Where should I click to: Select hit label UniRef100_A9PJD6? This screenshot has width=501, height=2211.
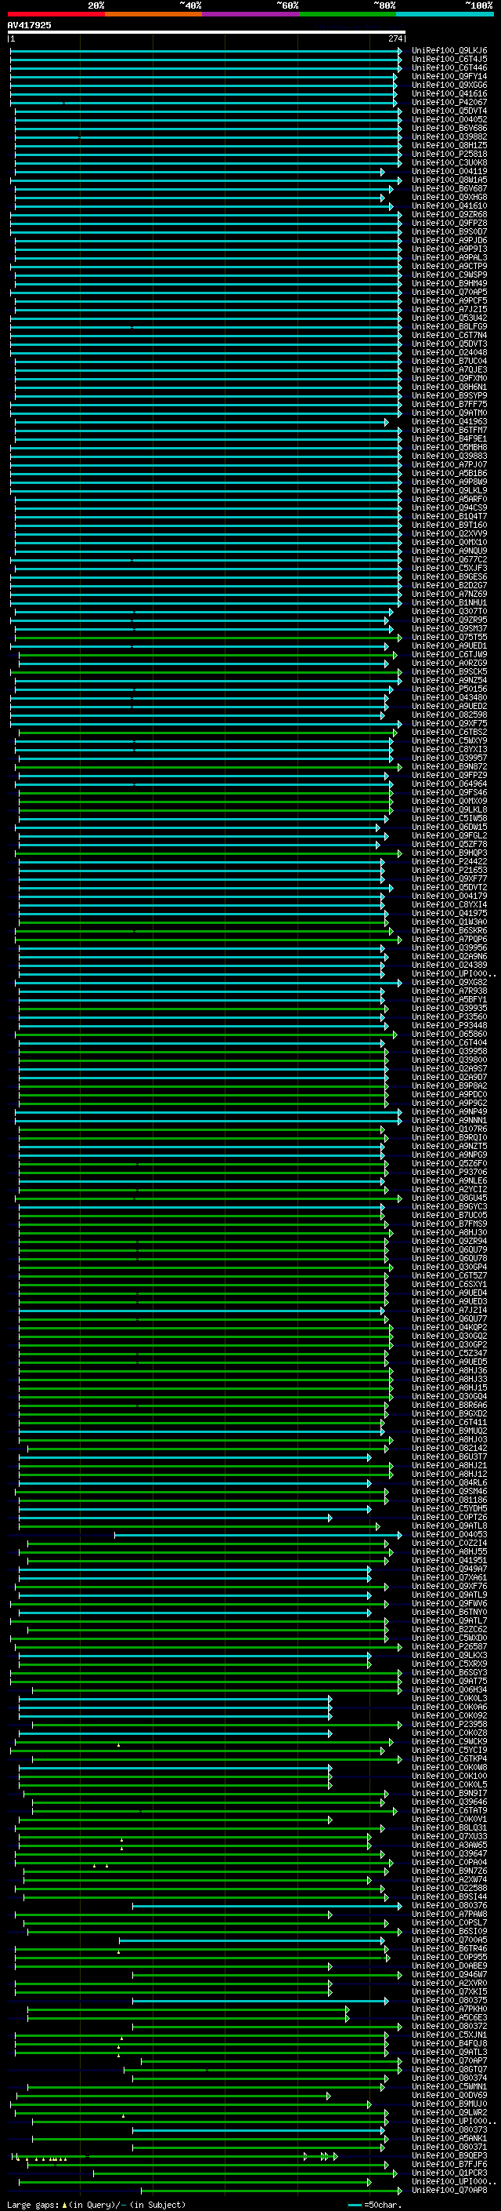(449, 240)
